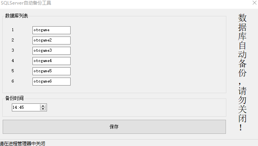Click the row number 6 label
Screen dimensions: 258x146
pos(13,81)
